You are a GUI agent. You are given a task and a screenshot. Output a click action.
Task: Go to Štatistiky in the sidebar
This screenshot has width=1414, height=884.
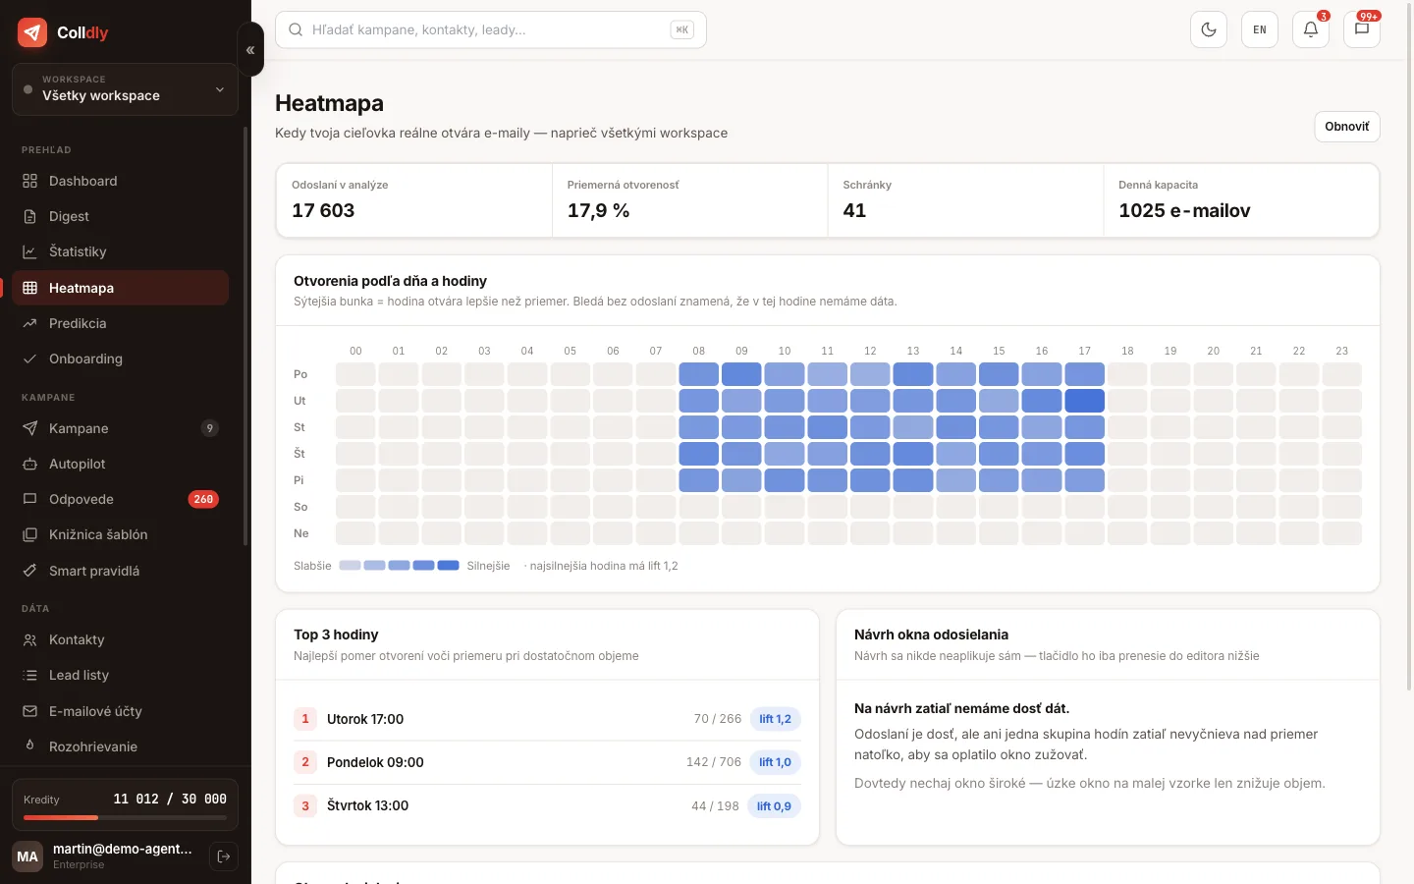click(120, 251)
